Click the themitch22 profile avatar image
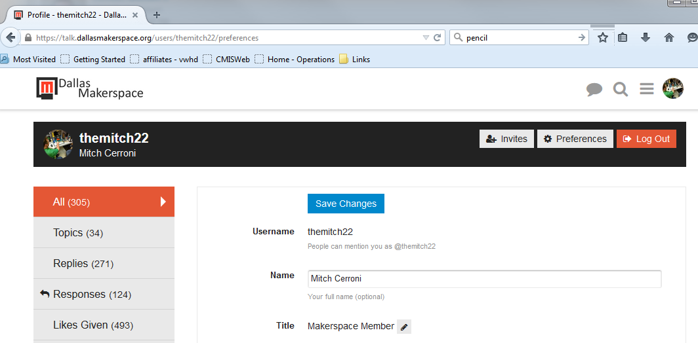Image resolution: width=698 pixels, height=343 pixels. click(x=58, y=145)
